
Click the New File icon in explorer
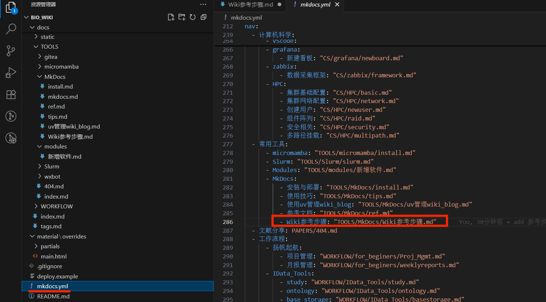click(x=171, y=17)
